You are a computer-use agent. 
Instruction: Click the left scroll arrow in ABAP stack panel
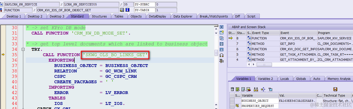pos(249,64)
